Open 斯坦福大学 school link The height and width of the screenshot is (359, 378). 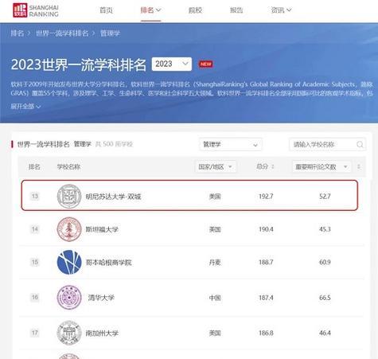coord(102,229)
